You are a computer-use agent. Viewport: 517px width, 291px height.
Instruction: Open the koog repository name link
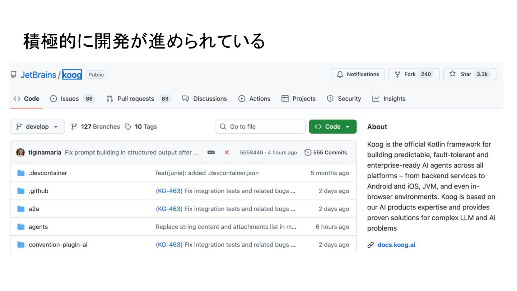point(72,75)
